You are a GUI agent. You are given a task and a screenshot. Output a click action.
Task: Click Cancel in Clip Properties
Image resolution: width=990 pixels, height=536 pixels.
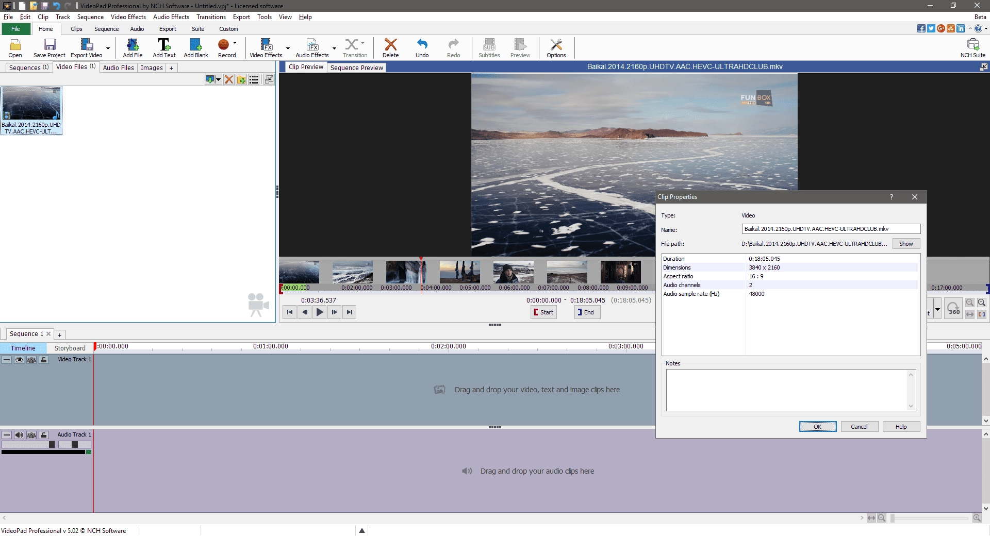(x=859, y=427)
